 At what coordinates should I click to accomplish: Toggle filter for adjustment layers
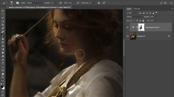coord(144,13)
